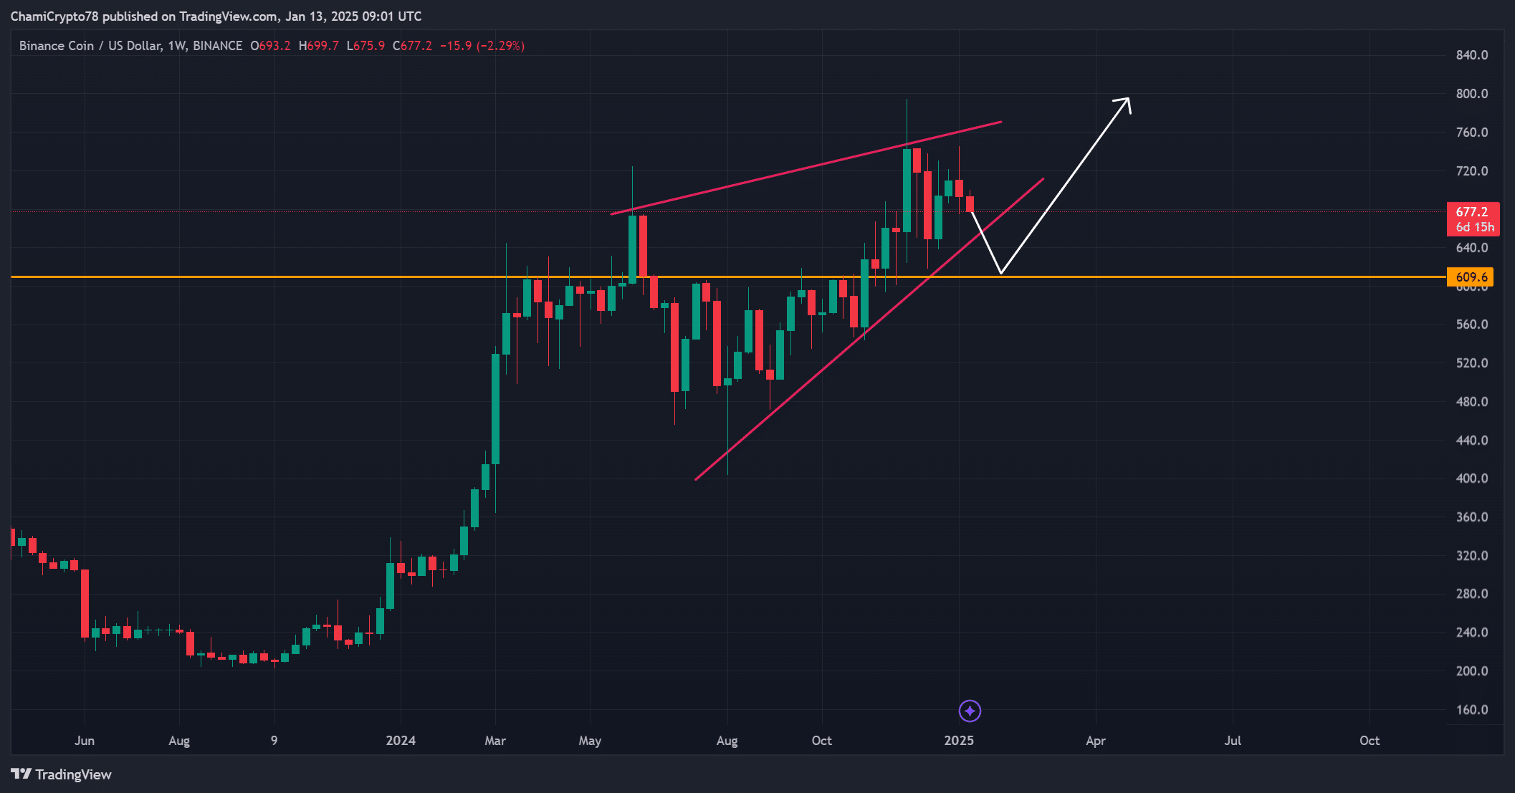Click the 640.0 price axis label

tap(1472, 248)
